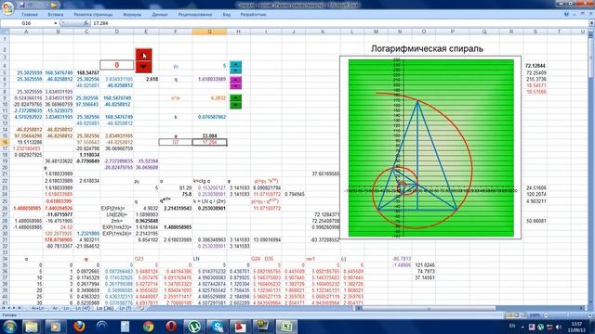Open Skype from the taskbar
The width and height of the screenshot is (595, 334).
[218, 327]
